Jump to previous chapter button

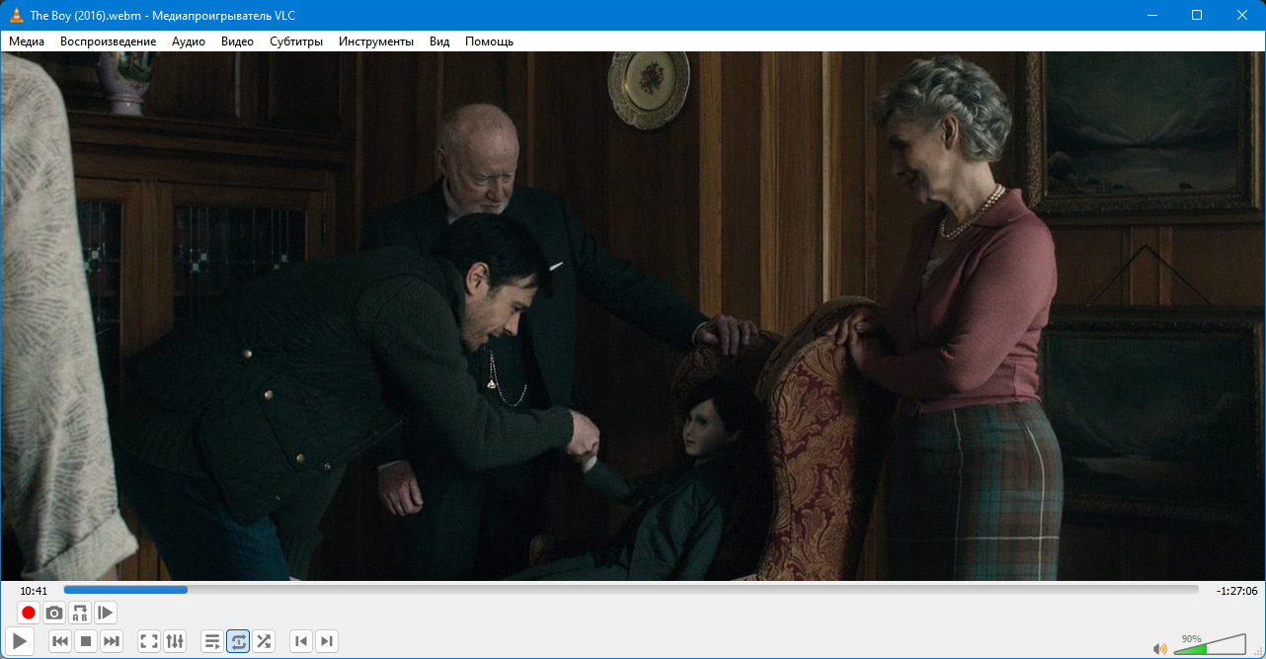pos(301,641)
